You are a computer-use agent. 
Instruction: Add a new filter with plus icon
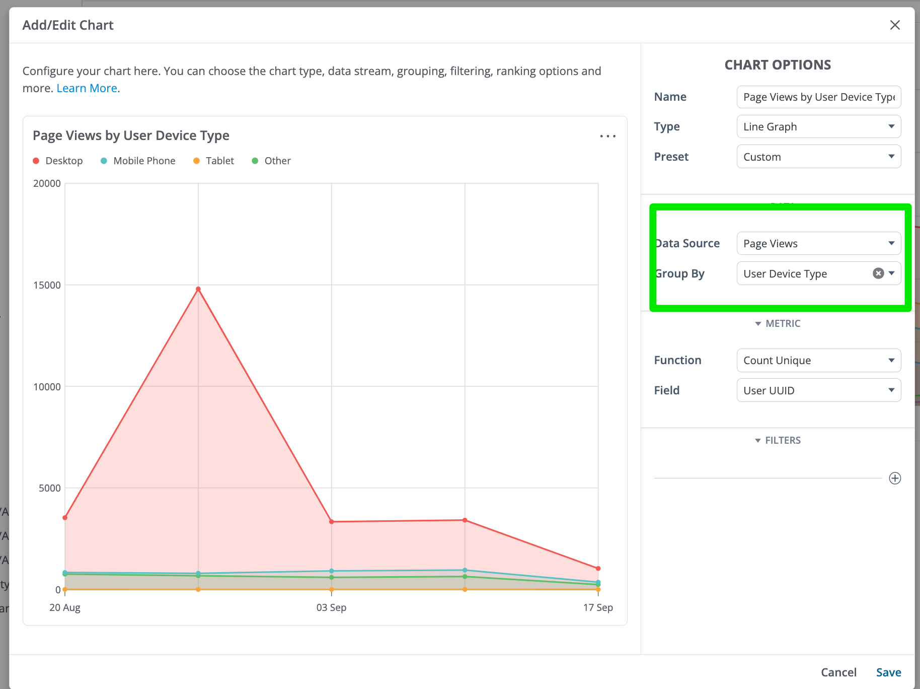(x=895, y=478)
